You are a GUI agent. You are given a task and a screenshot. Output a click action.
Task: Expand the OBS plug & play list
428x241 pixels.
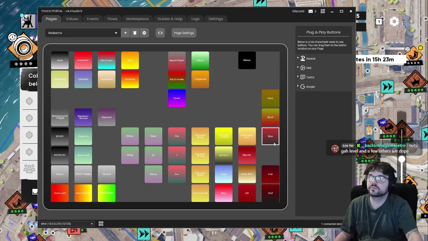click(x=298, y=68)
